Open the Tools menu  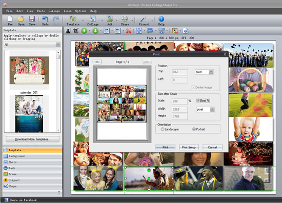pyautogui.click(x=68, y=11)
